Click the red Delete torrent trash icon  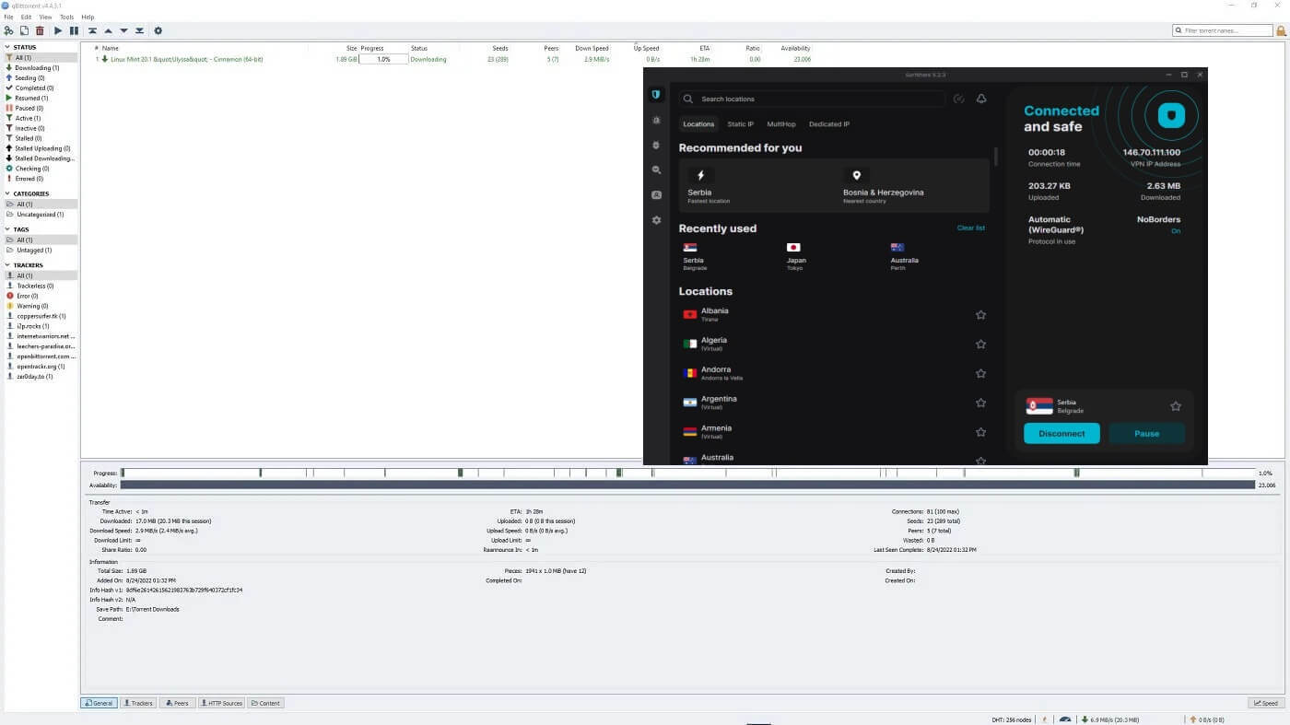click(40, 30)
